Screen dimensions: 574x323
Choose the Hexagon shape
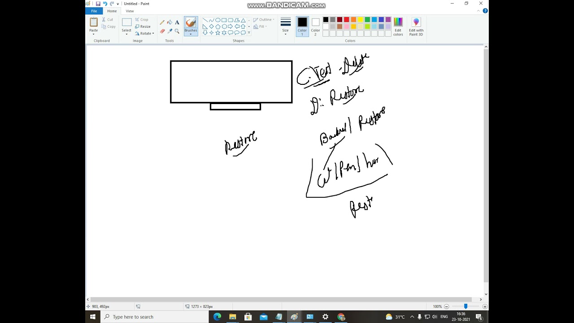click(x=224, y=26)
